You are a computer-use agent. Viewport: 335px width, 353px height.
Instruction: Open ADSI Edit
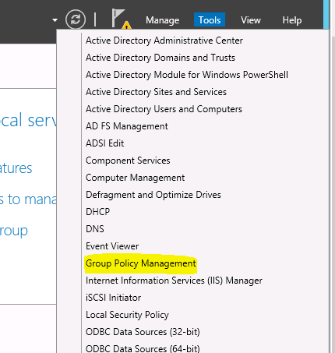[x=105, y=143]
